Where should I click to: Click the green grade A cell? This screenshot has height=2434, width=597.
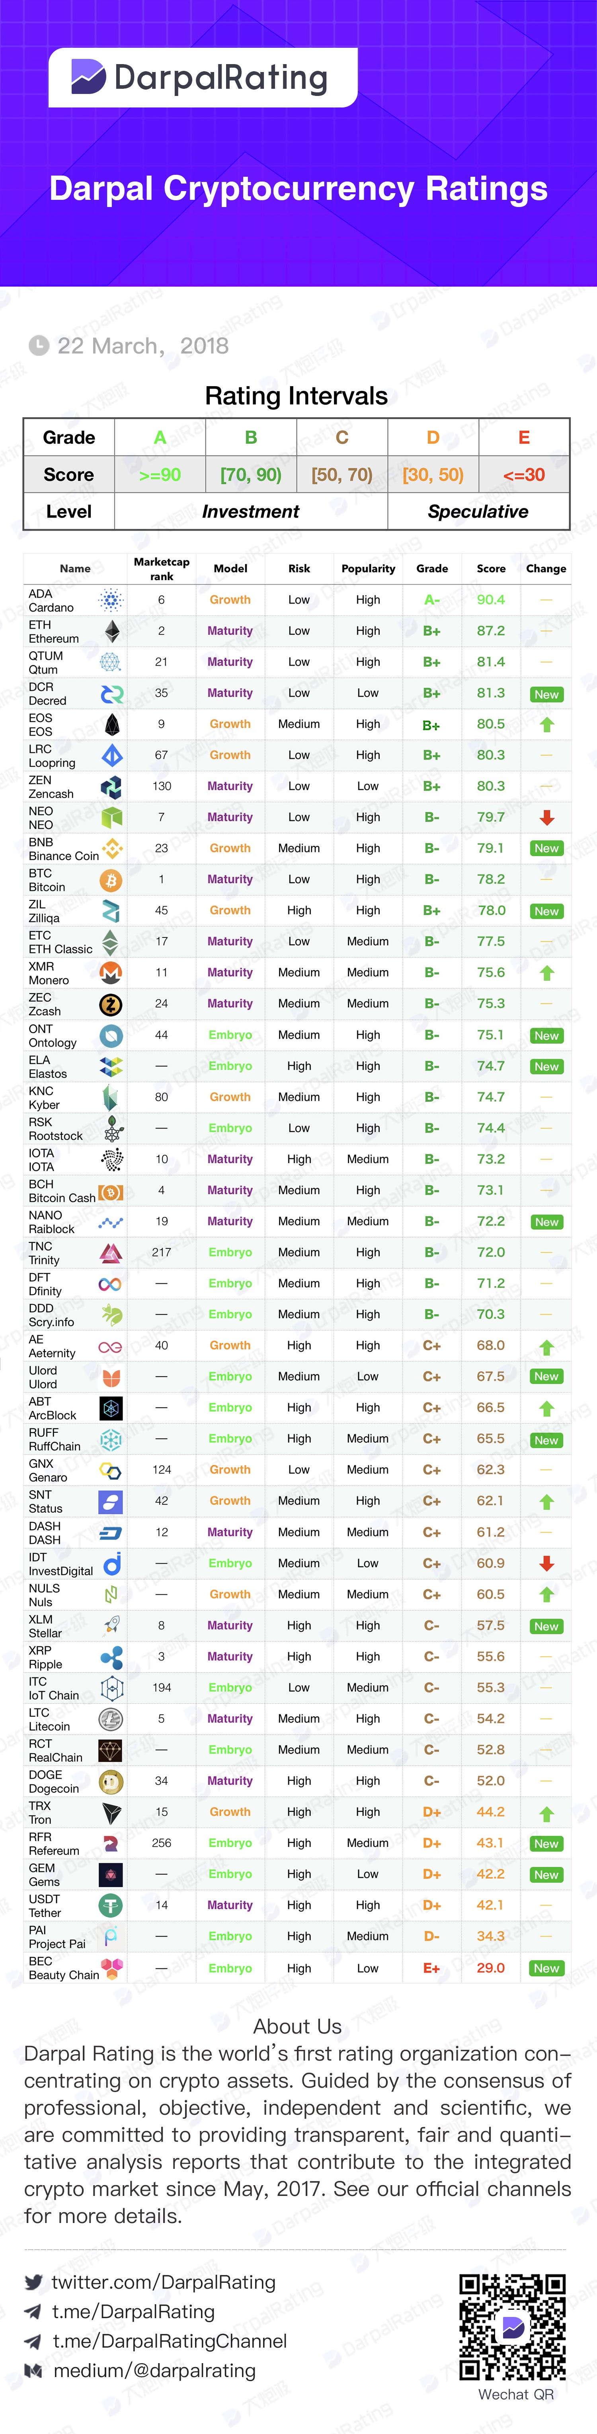[160, 438]
